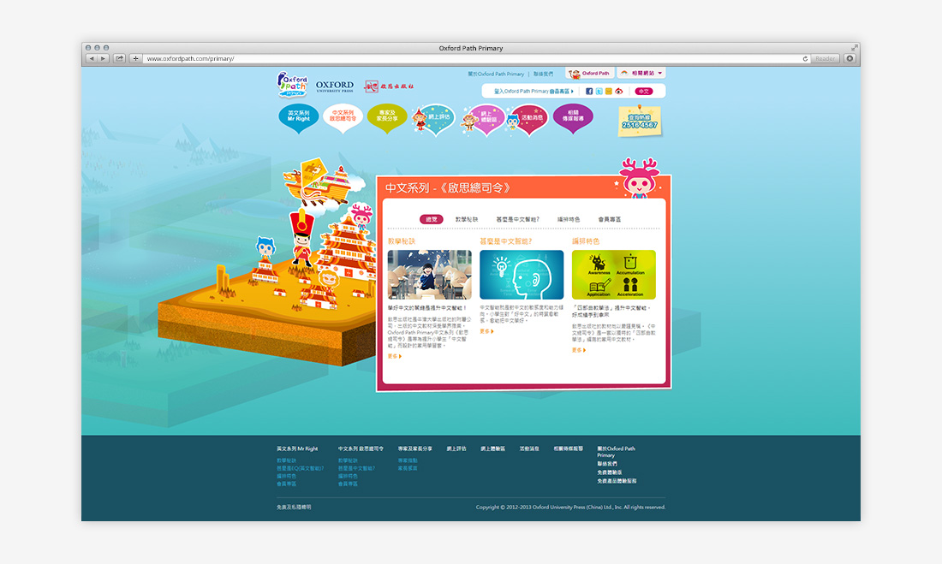Click the Oxford University Press logo
The image size is (942, 564).
(x=335, y=86)
